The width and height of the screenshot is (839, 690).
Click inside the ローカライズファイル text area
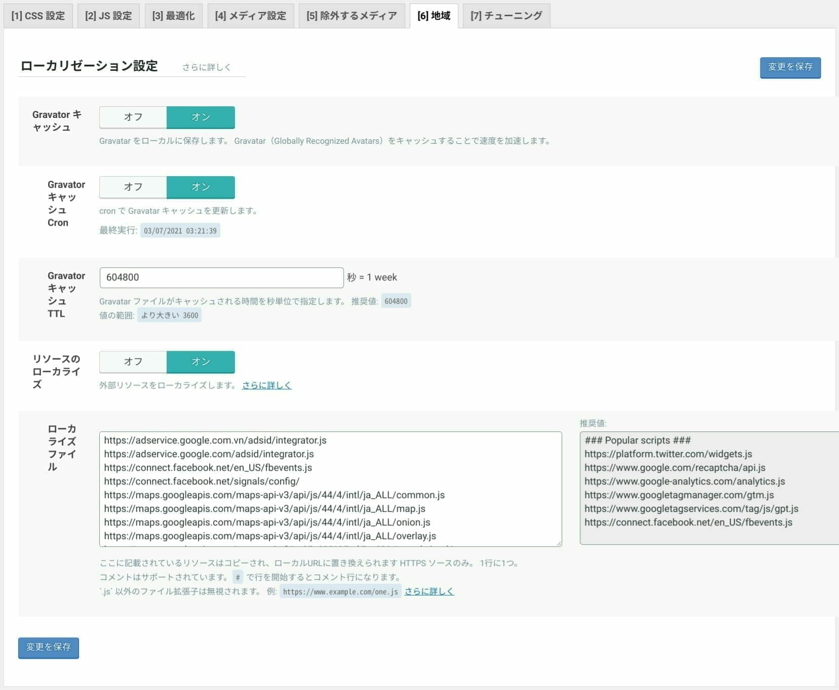331,489
